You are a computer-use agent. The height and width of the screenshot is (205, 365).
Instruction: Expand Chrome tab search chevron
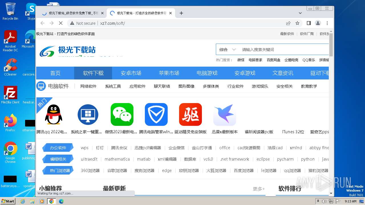click(x=300, y=13)
